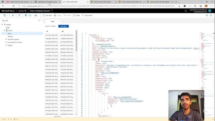The width and height of the screenshot is (215, 121).
Task: Collapse the tweets database node
Action: coord(2,25)
